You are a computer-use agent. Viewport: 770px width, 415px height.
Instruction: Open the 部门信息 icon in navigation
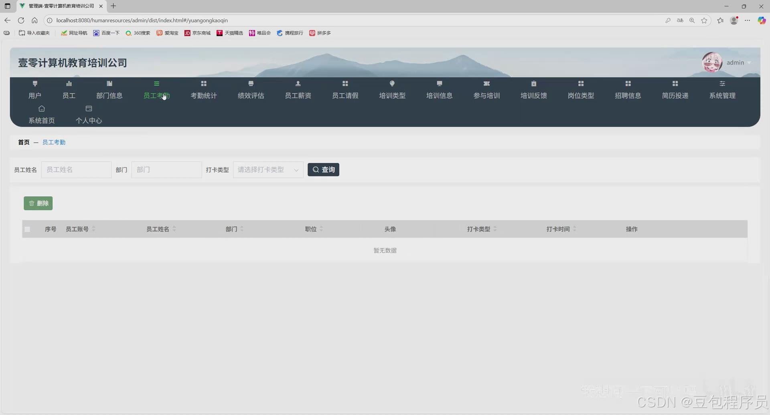(109, 84)
